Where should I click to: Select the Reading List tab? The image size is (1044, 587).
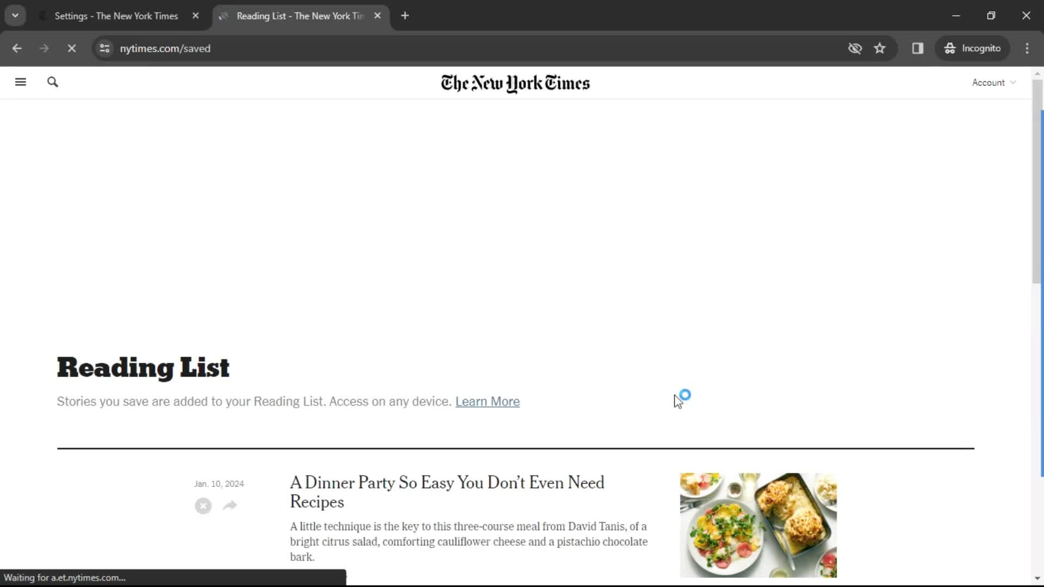tap(299, 16)
